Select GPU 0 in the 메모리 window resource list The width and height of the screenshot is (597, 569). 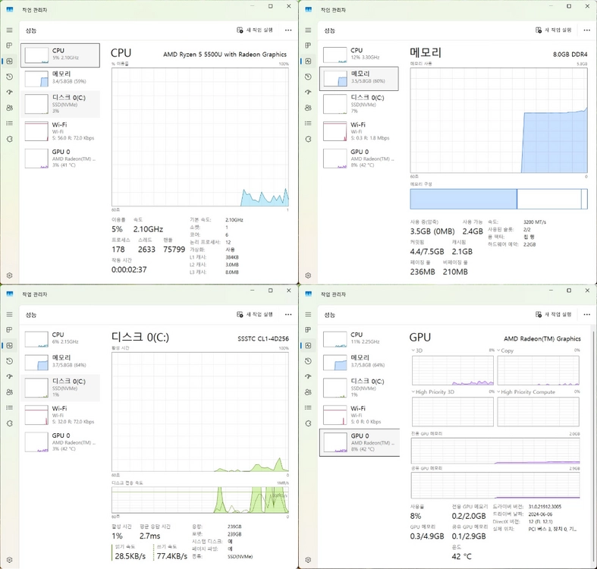click(359, 158)
